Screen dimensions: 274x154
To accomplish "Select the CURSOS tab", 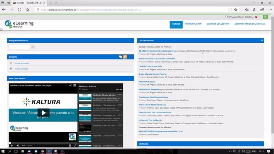I will (x=176, y=24).
